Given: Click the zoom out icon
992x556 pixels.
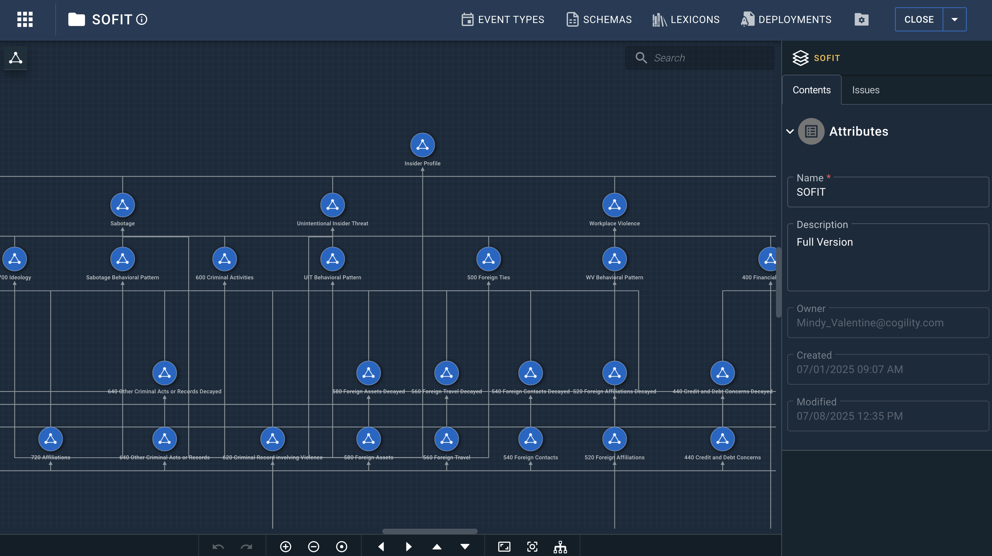Looking at the screenshot, I should coord(313,546).
